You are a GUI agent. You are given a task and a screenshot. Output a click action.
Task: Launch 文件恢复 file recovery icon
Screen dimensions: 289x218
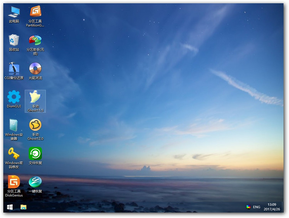point(35,156)
